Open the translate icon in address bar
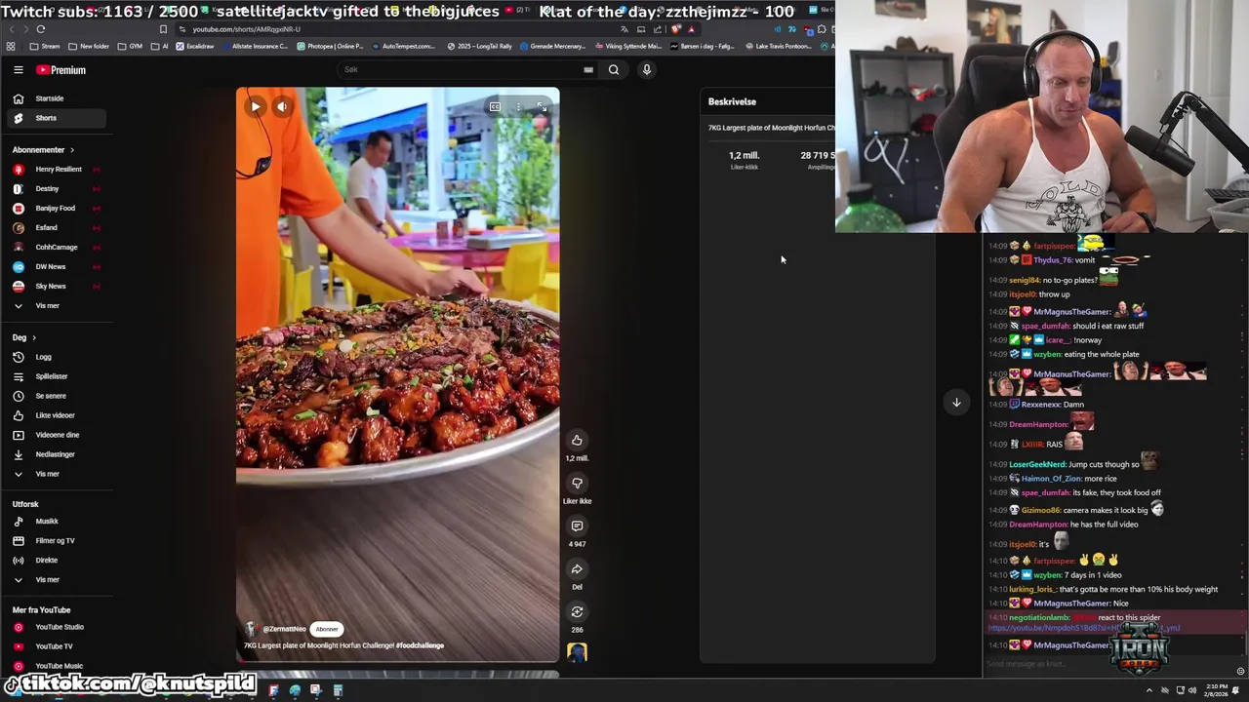The image size is (1249, 702). coord(624,29)
